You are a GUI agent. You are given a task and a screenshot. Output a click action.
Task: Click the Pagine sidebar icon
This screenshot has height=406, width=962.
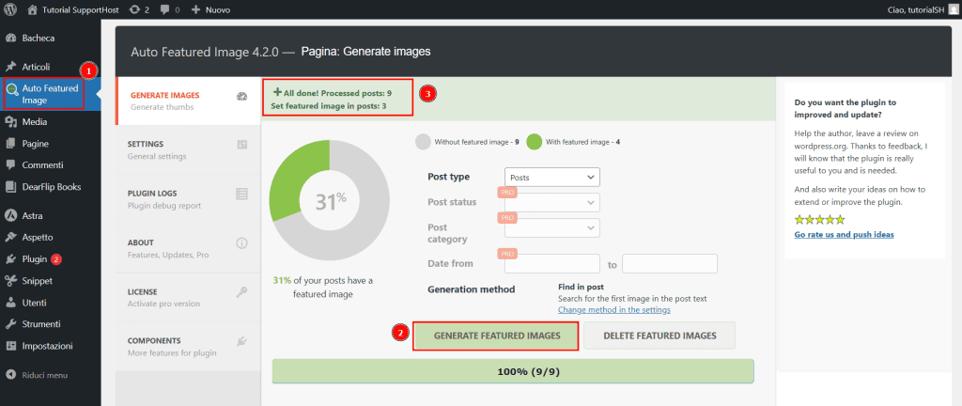(10, 144)
